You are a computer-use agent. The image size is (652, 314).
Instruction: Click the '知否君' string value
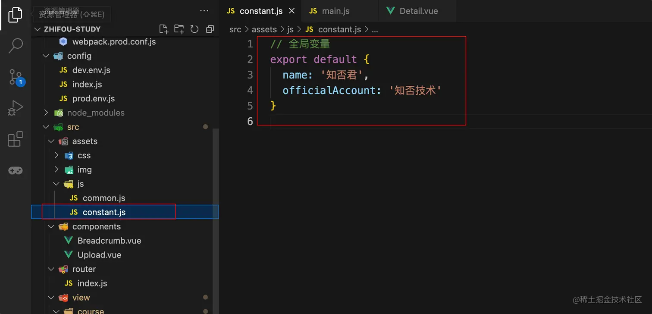(342, 75)
